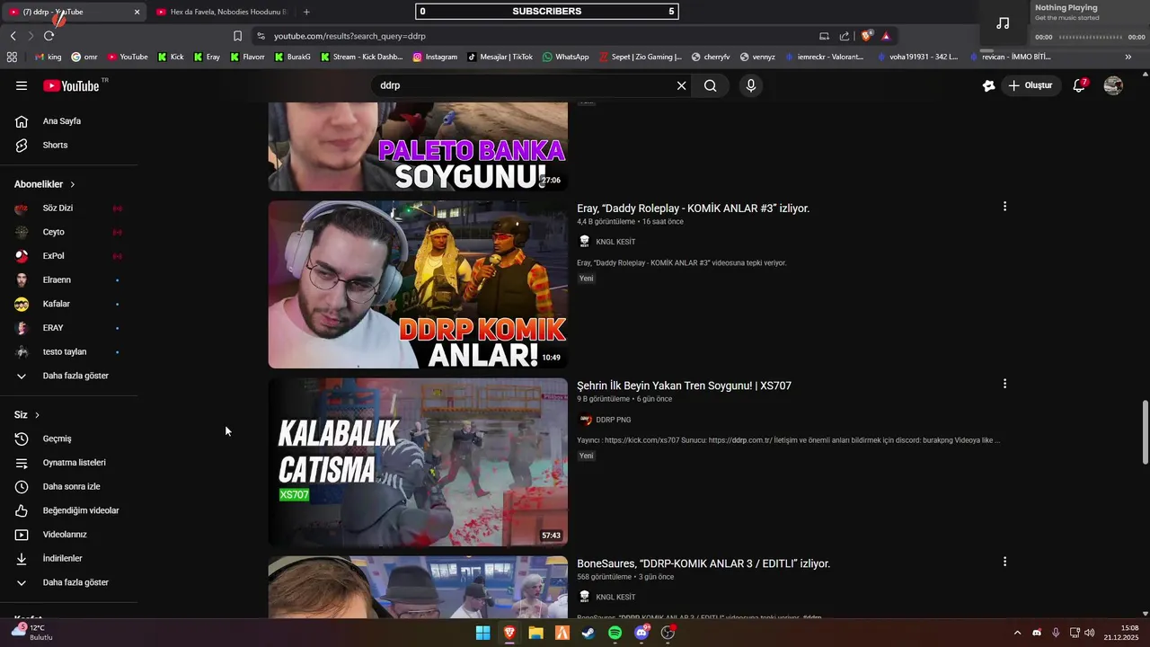
Task: Seek the media player progress bar
Action: click(x=1091, y=37)
